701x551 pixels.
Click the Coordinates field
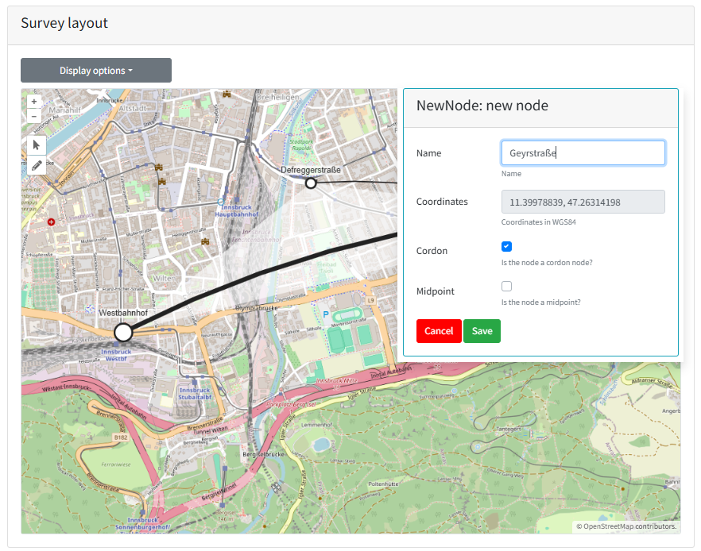(x=583, y=202)
